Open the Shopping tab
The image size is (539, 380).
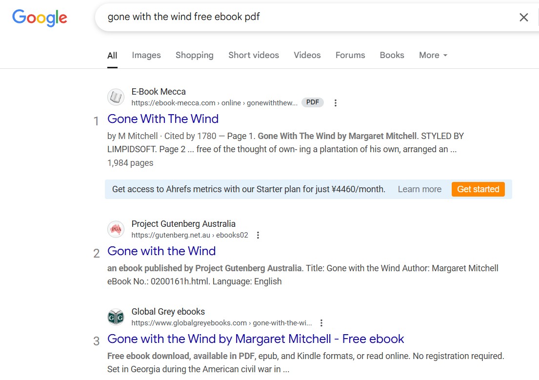click(195, 56)
